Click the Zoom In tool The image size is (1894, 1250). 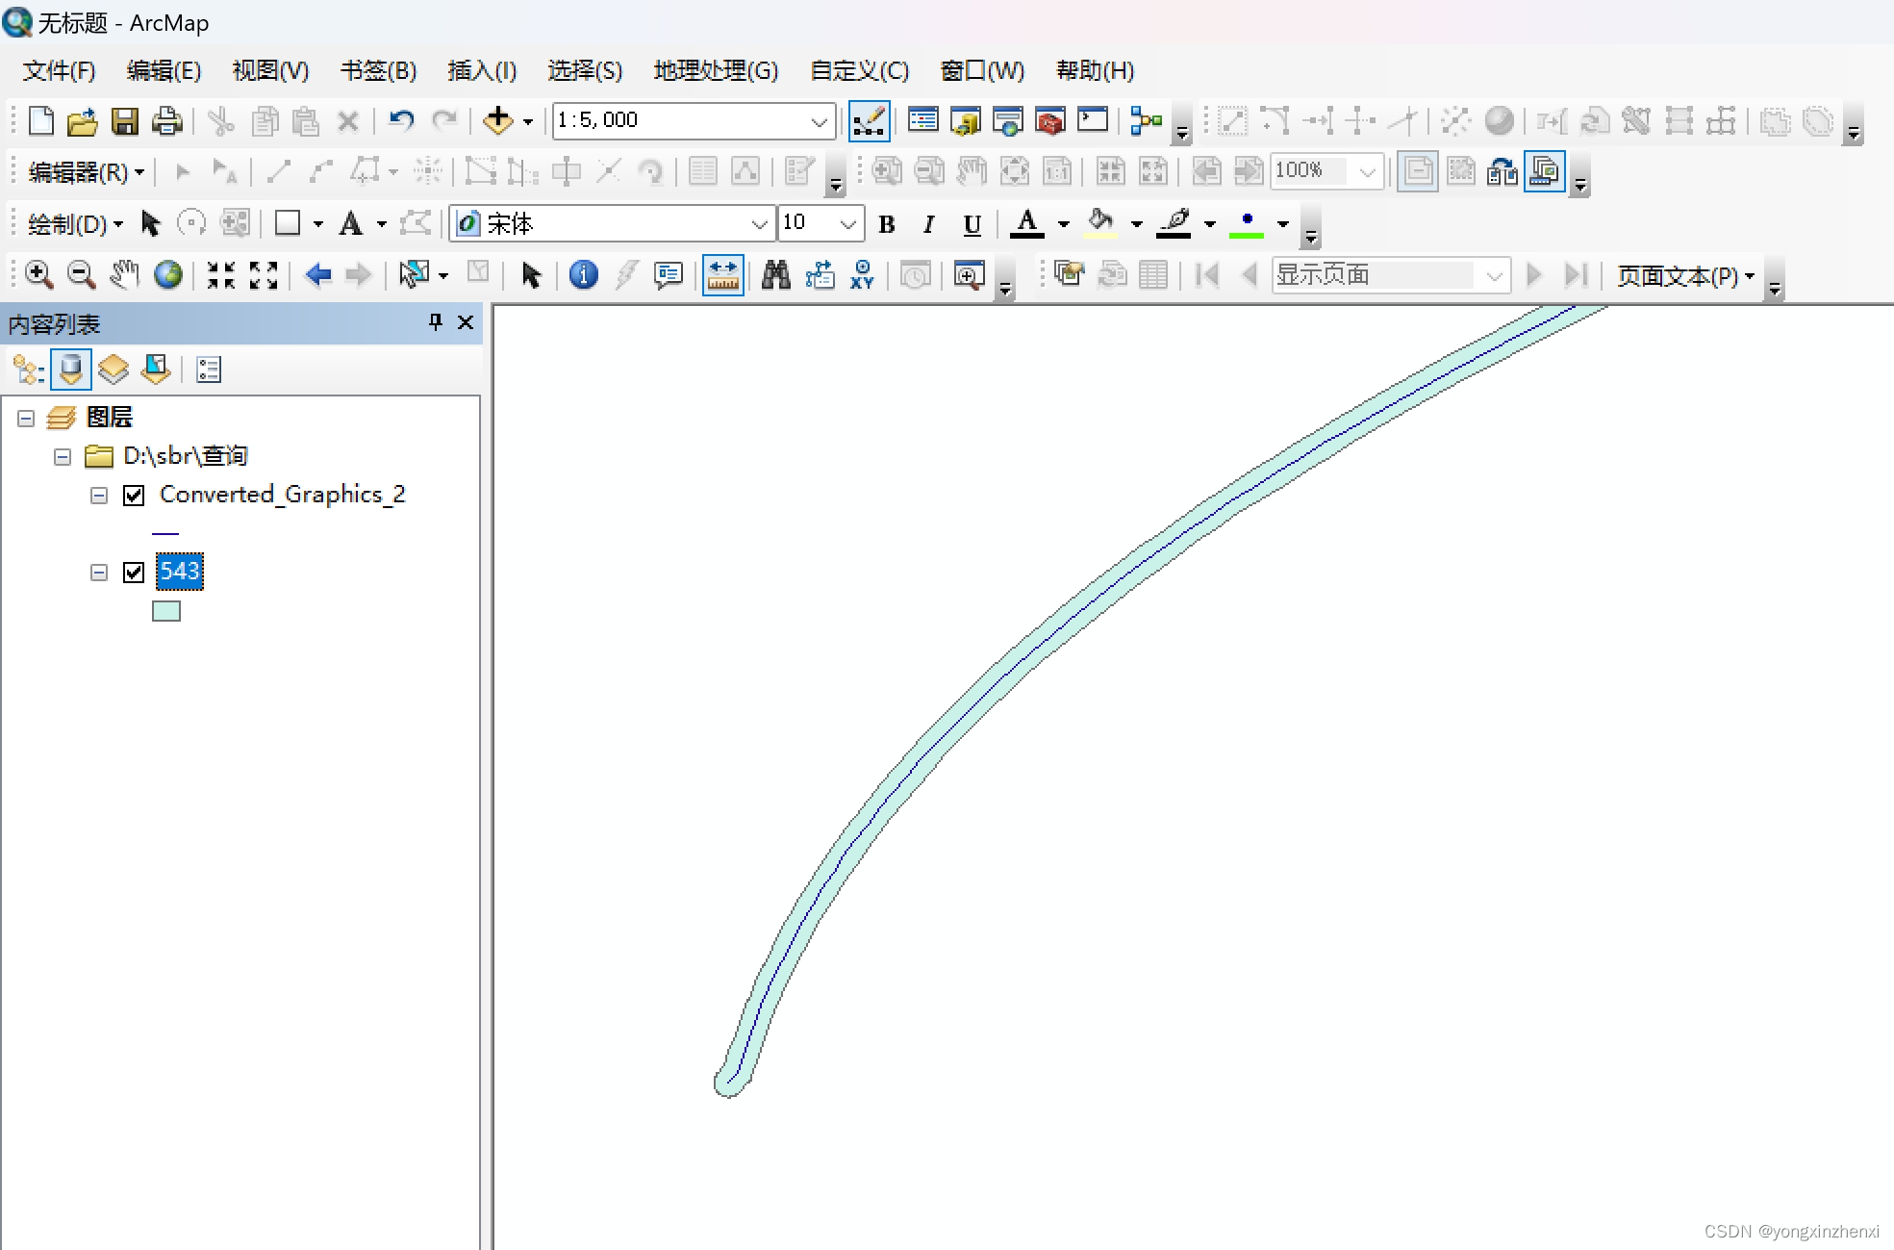pyautogui.click(x=38, y=273)
